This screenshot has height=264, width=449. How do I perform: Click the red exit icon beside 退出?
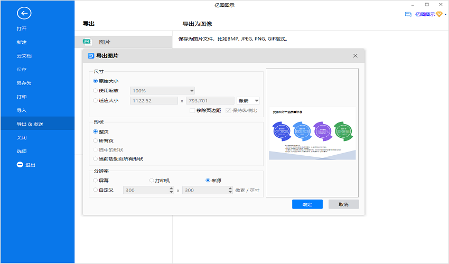click(x=20, y=165)
